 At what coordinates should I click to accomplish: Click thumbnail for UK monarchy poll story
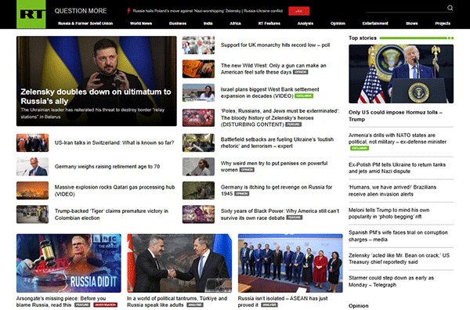[x=198, y=45]
